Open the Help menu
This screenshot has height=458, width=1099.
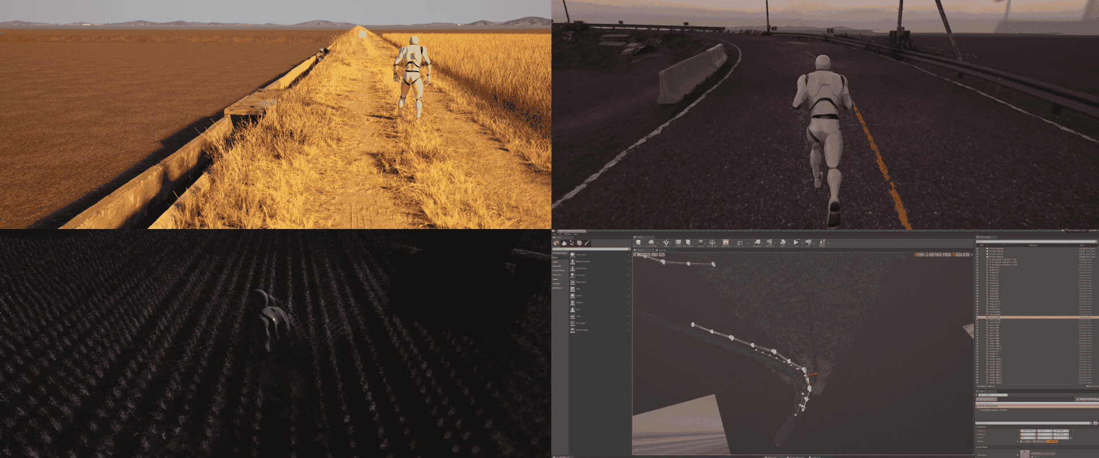click(x=575, y=234)
